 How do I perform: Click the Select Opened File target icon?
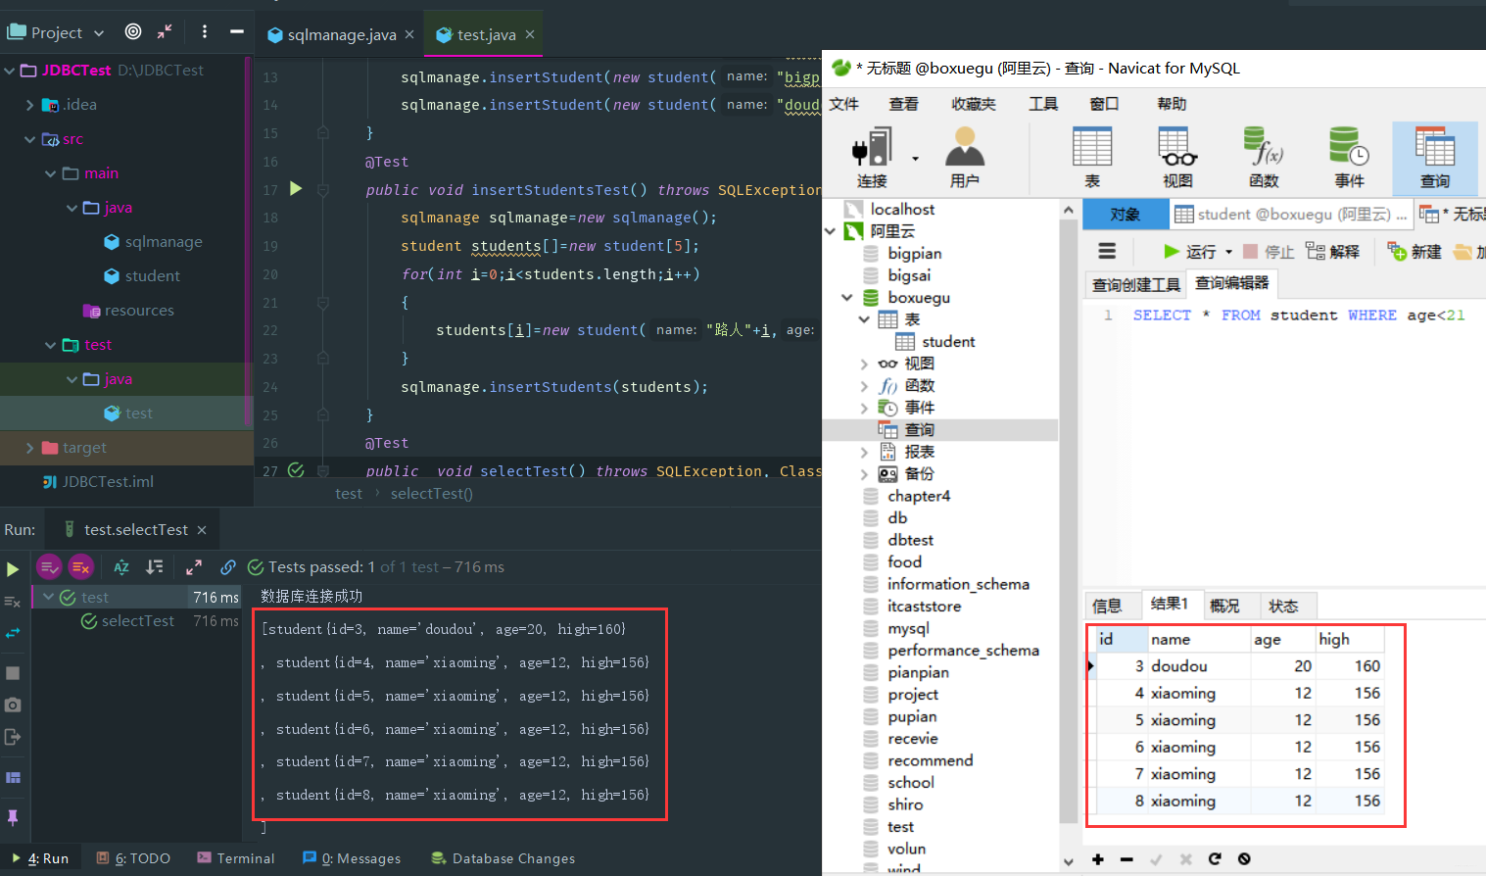(x=133, y=31)
